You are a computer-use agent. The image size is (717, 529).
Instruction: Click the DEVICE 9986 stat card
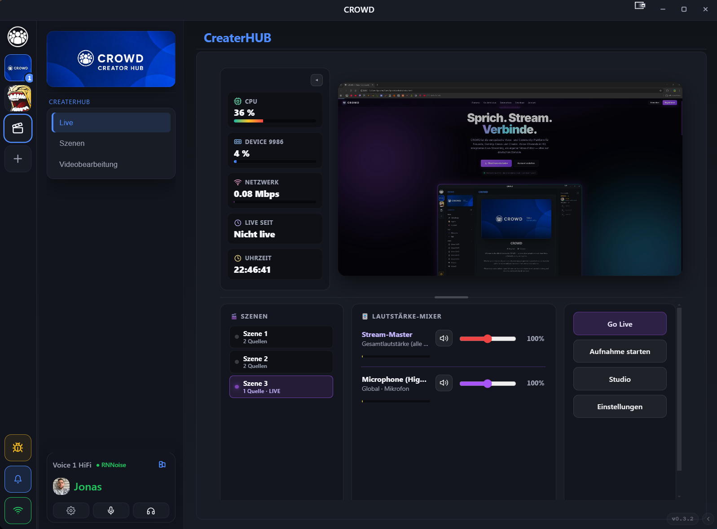click(275, 150)
